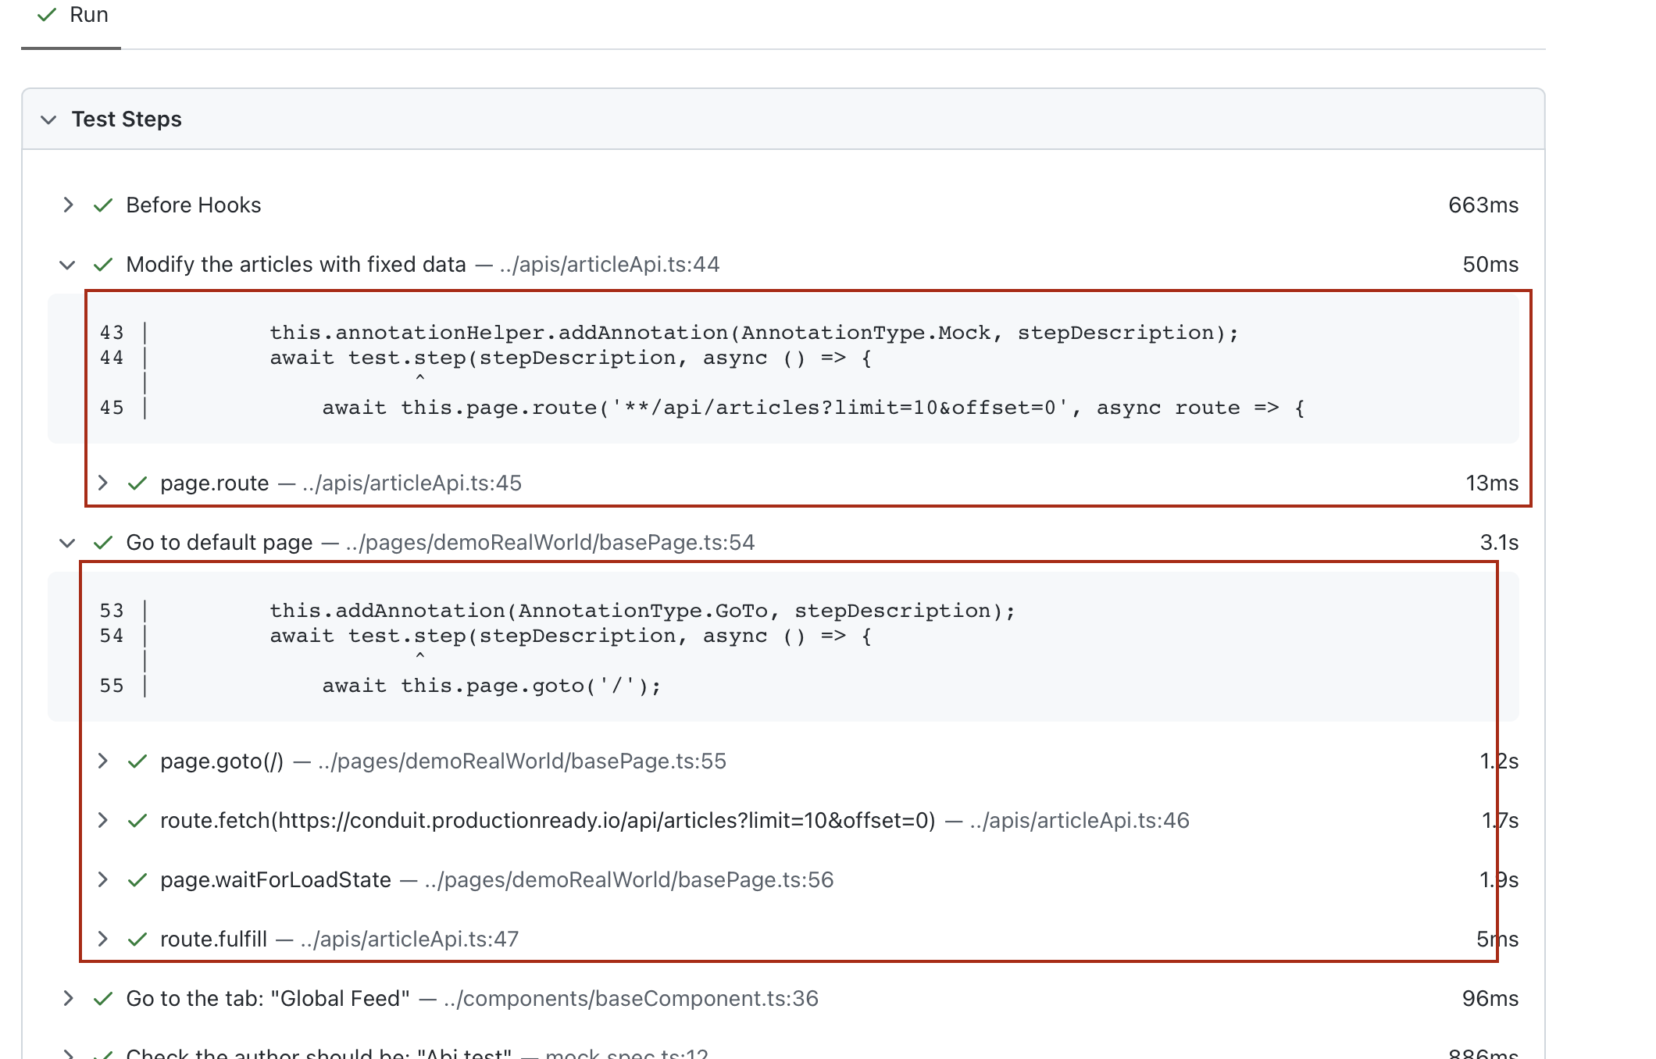Collapse the Test Steps section
This screenshot has width=1656, height=1059.
[48, 119]
